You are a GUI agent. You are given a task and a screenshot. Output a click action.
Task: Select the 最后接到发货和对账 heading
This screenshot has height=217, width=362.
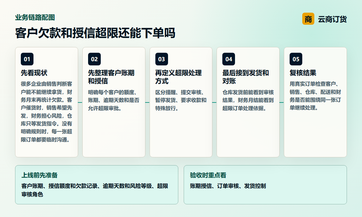(246, 77)
